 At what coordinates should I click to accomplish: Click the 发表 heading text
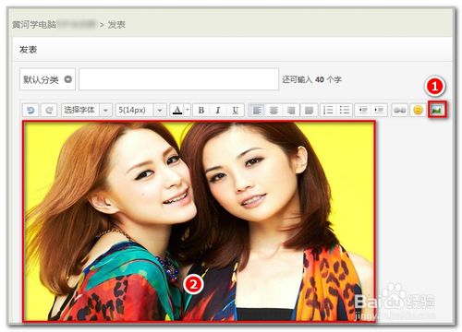[29, 50]
